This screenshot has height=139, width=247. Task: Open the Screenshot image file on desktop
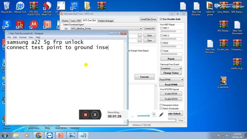(223, 82)
